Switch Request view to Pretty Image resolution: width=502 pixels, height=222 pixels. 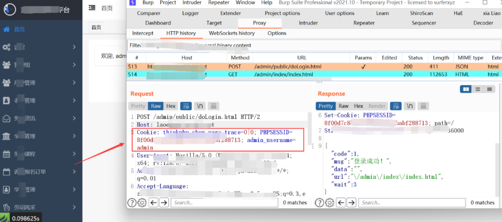click(138, 106)
